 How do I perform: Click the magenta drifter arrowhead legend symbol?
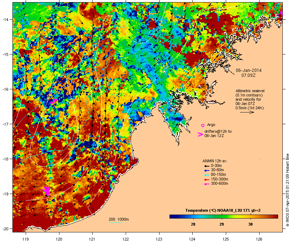(x=200, y=135)
